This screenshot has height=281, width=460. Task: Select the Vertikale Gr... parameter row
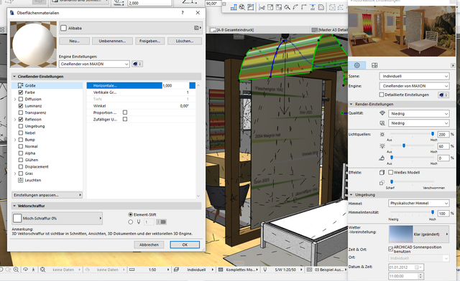tap(141, 92)
